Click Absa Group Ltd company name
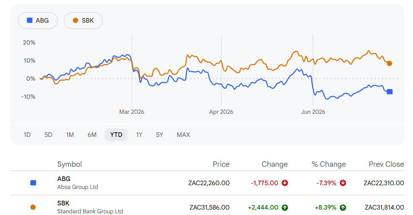This screenshot has height=215, width=413. pos(78,187)
